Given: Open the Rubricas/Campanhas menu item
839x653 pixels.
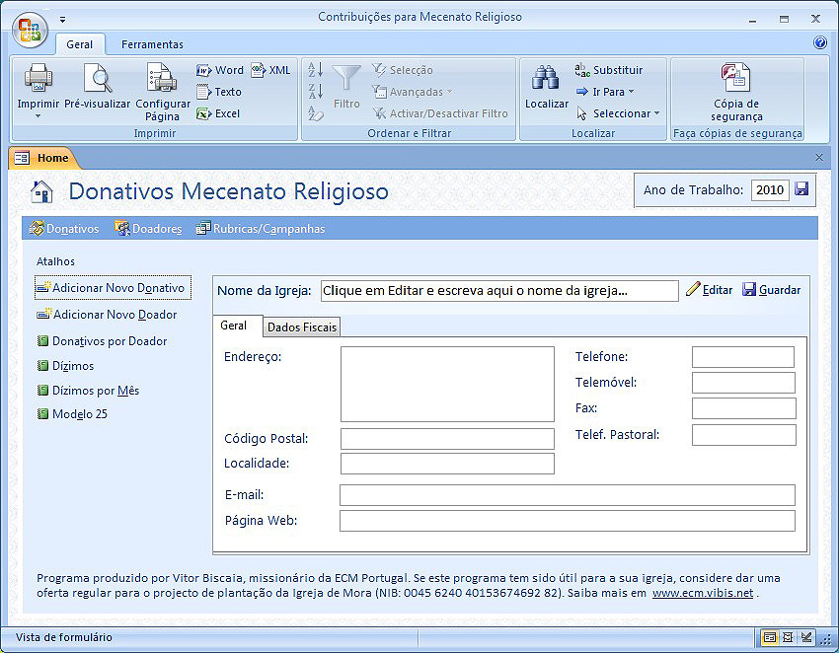Looking at the screenshot, I should click(261, 229).
